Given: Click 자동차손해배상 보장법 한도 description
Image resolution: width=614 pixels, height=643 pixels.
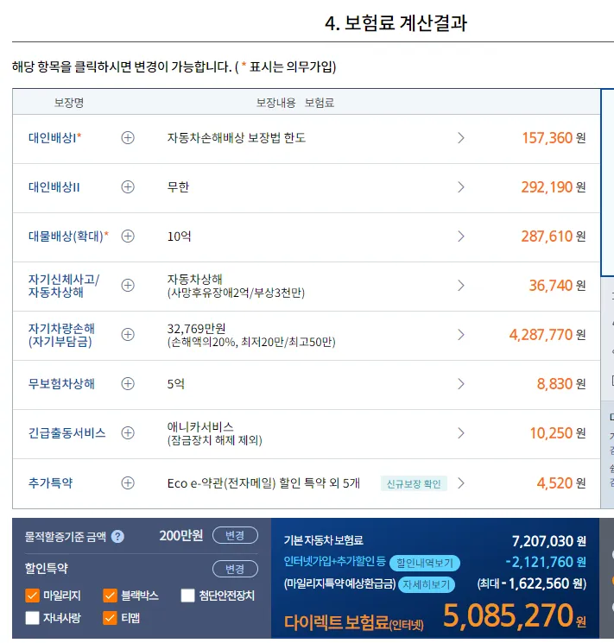Looking at the screenshot, I should click(237, 138).
